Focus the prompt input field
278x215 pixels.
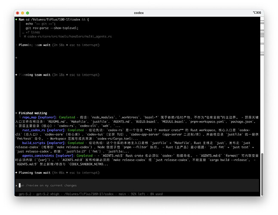137,185
